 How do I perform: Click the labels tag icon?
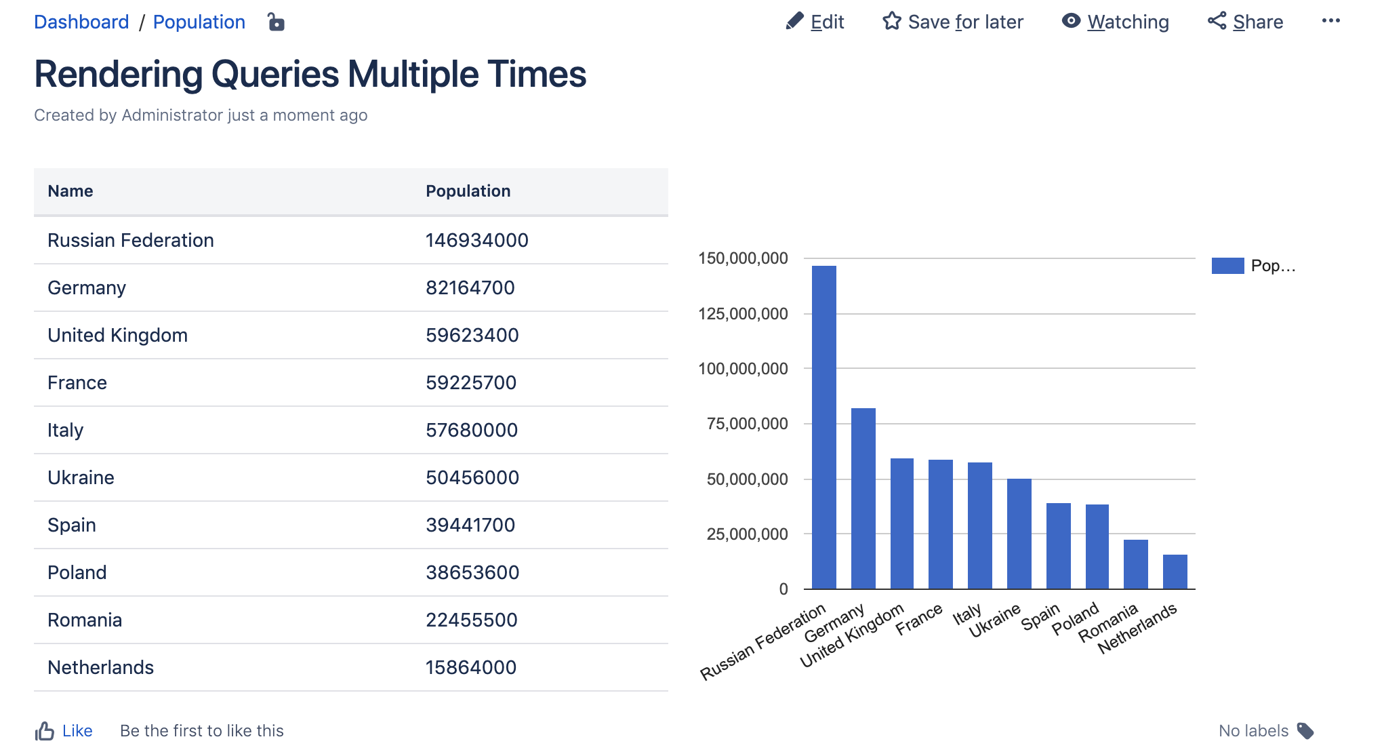pos(1305,731)
